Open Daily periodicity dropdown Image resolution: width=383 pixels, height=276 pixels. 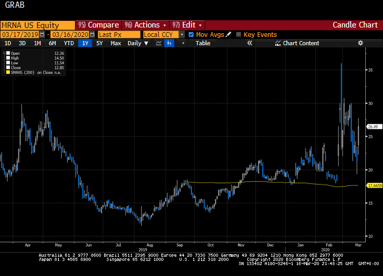tap(138, 43)
